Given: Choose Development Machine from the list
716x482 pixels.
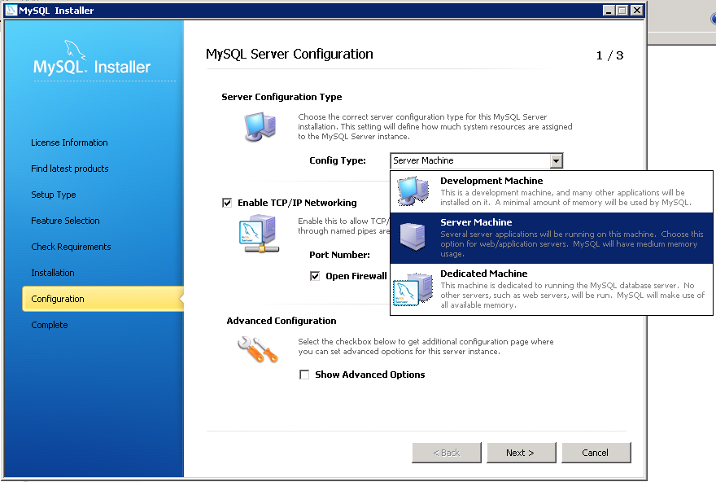Looking at the screenshot, I should [x=552, y=192].
